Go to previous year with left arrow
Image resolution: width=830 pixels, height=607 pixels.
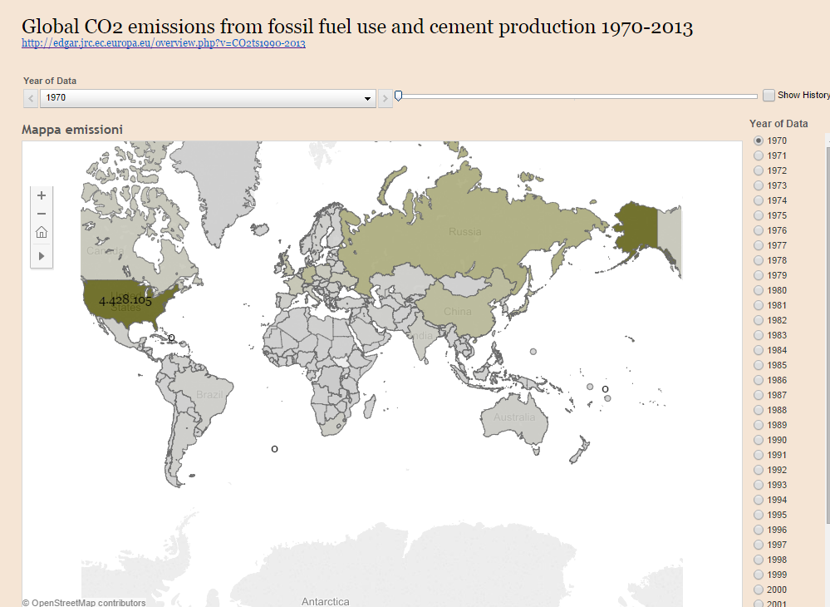(31, 98)
